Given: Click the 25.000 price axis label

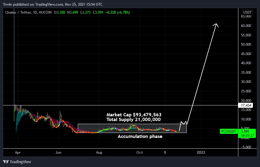Looking at the screenshot, I should pos(246,91).
